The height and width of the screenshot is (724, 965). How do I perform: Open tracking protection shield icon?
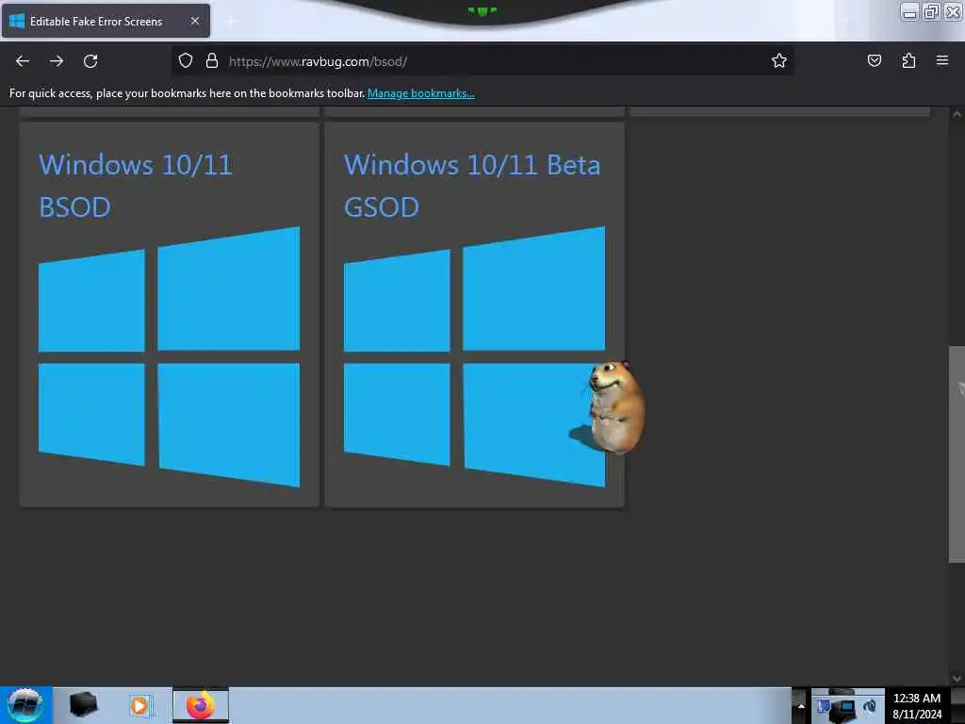click(x=186, y=60)
